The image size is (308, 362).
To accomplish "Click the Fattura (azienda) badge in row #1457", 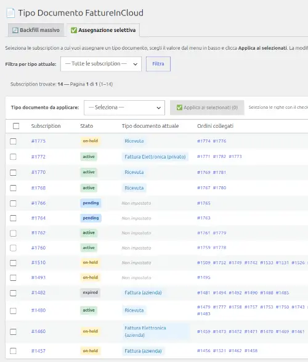I will [143, 351].
